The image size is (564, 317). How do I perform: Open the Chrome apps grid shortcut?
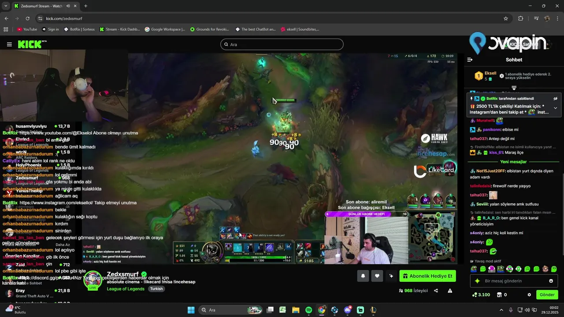6,29
